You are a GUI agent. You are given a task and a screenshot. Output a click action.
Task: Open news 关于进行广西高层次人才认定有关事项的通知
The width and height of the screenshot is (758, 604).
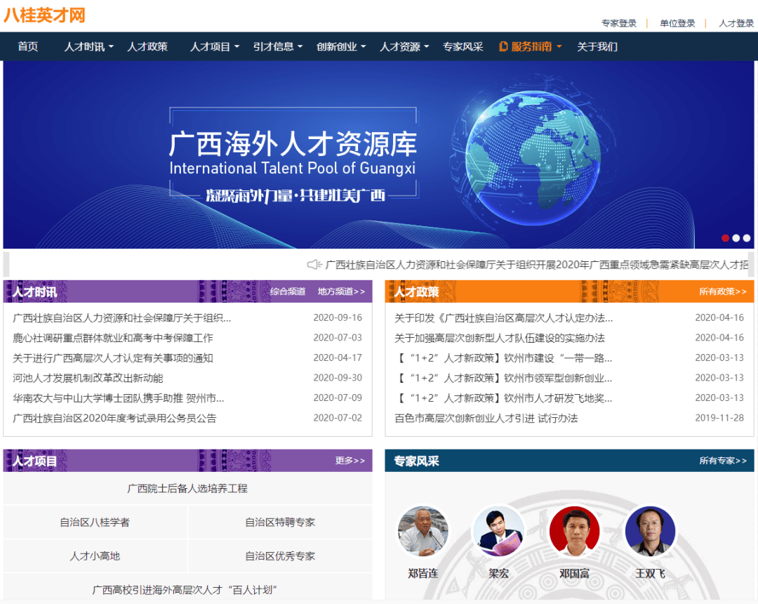[x=112, y=358]
